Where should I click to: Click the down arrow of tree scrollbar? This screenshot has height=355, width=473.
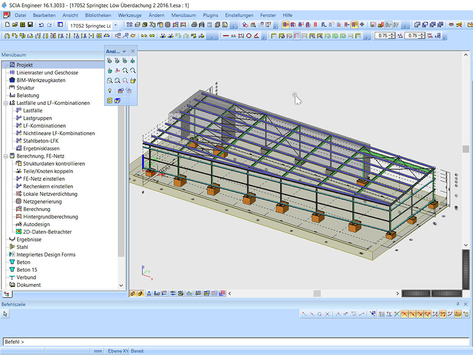click(x=121, y=285)
